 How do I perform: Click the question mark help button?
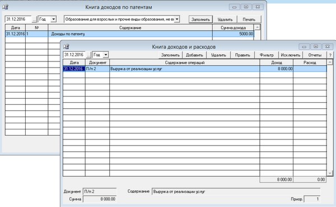[x=330, y=55]
